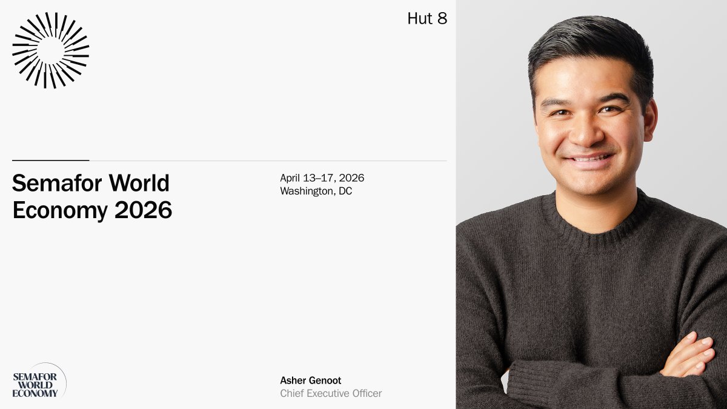Click the "April 13–17, 2026" date text

322,178
